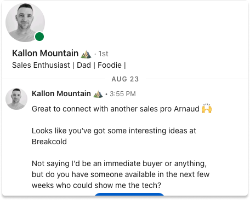Screen dimensions: 250x200
Task: Open Kallon Mountain's large profile photo
Action: pyautogui.click(x=25, y=22)
